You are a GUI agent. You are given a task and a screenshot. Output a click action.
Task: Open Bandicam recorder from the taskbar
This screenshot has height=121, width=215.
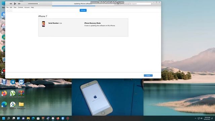point(68,118)
